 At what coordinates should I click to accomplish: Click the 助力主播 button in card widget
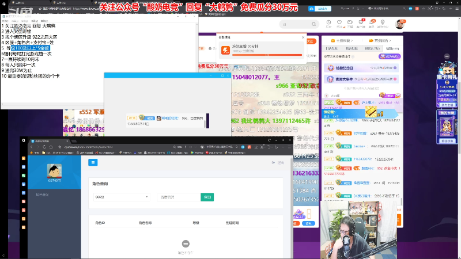447,105
